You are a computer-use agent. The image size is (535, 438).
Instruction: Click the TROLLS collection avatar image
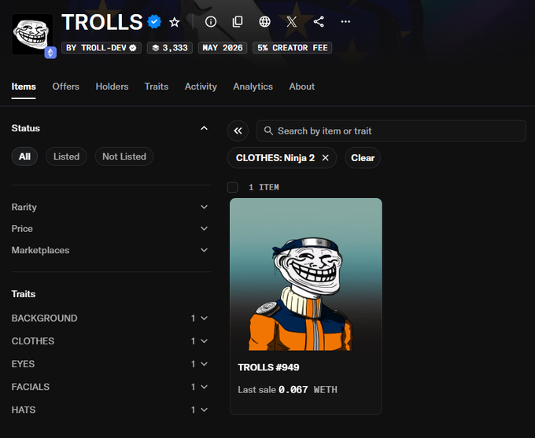pos(32,34)
